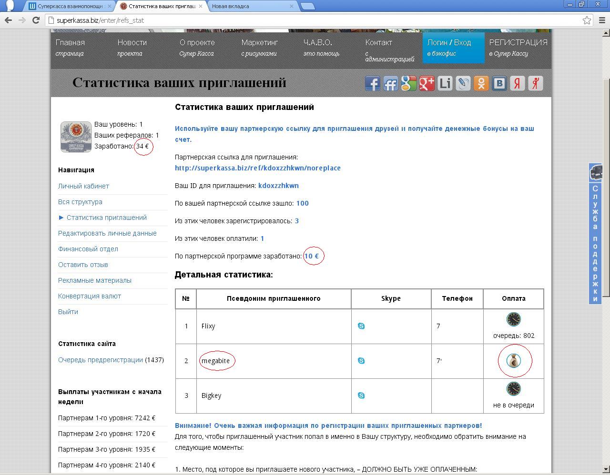Click 'megabite' name in table

(215, 361)
